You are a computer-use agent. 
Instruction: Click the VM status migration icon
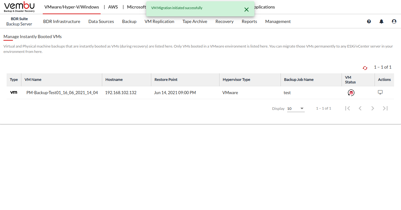pyautogui.click(x=351, y=93)
